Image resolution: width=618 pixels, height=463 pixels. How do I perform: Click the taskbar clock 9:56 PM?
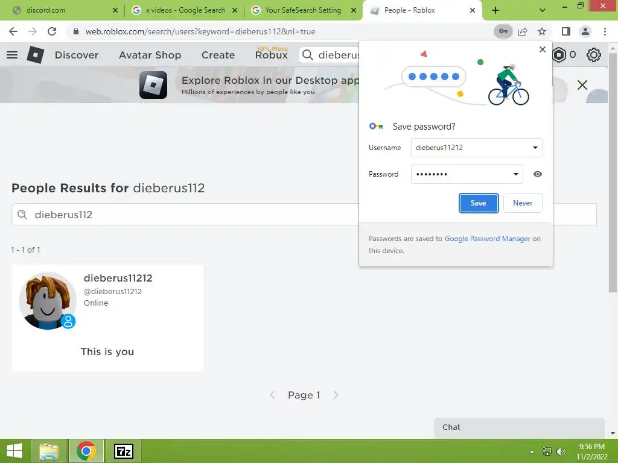[x=591, y=447]
